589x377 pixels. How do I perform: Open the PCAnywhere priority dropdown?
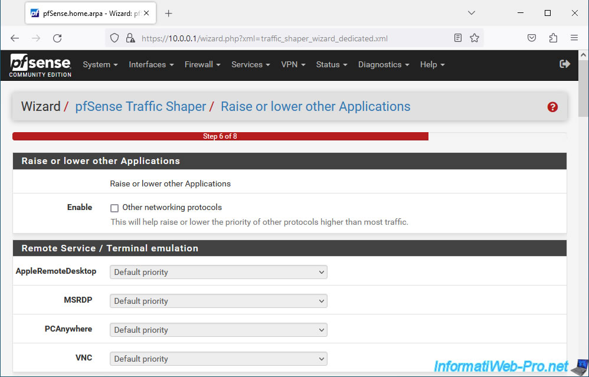[218, 330]
